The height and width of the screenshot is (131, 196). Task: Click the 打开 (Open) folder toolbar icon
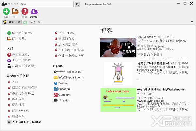(x=15, y=11)
